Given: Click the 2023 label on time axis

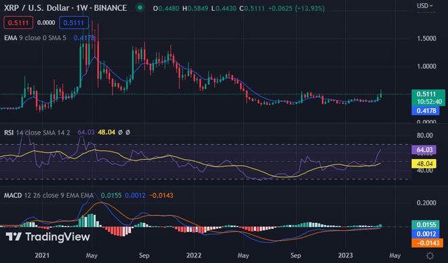Looking at the screenshot, I should [345, 256].
